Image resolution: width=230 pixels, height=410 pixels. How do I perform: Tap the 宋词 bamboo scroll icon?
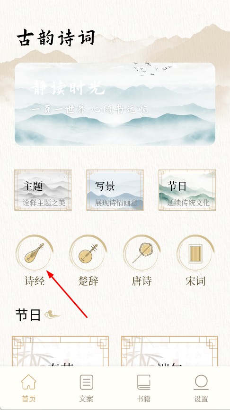(x=195, y=253)
